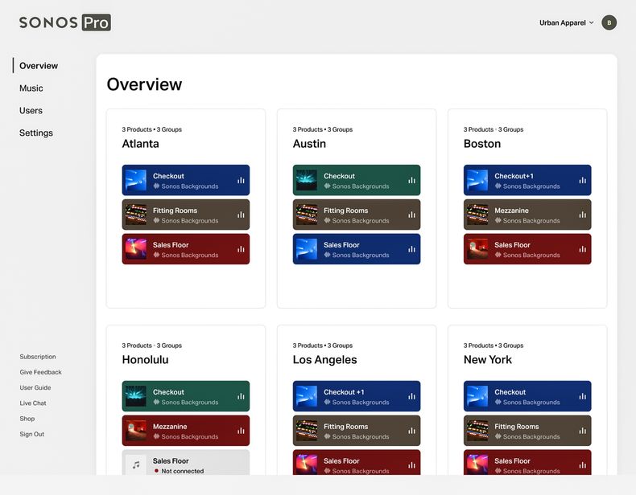Click the equalizer icon on Austin Fitting Rooms
This screenshot has height=495, width=636.
pos(411,215)
